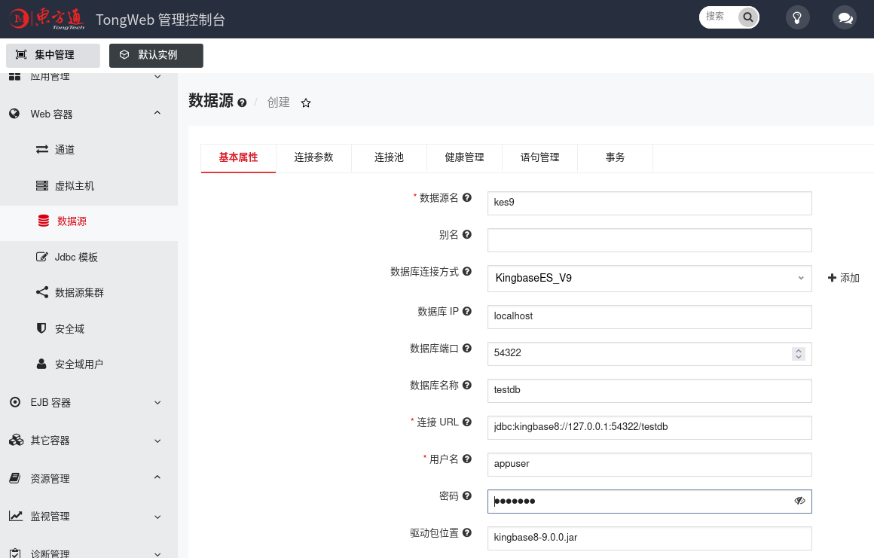This screenshot has width=874, height=558.
Task: Click the 添加 link beside connection type
Action: 843,278
